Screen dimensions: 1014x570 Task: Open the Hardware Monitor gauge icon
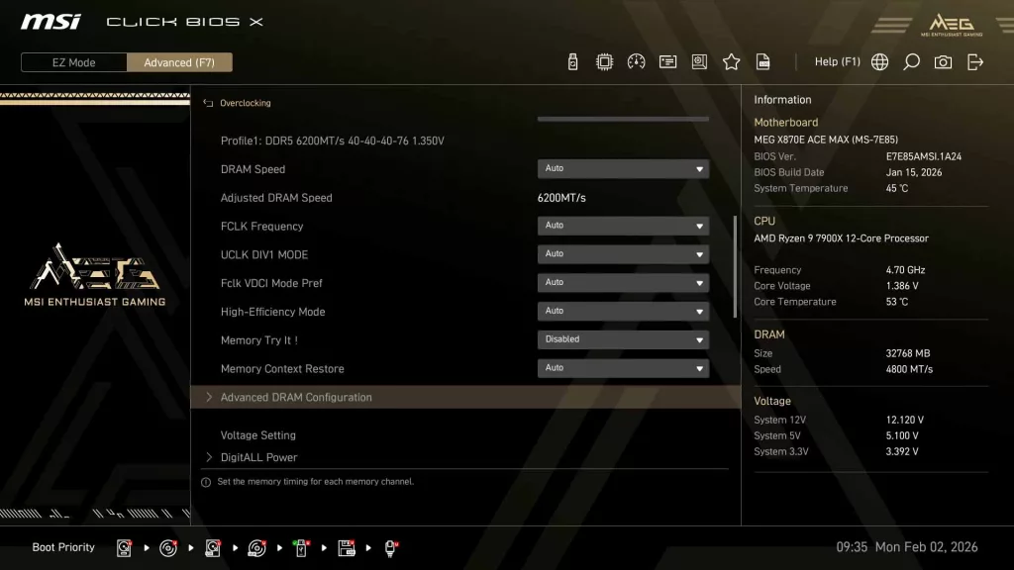point(636,61)
